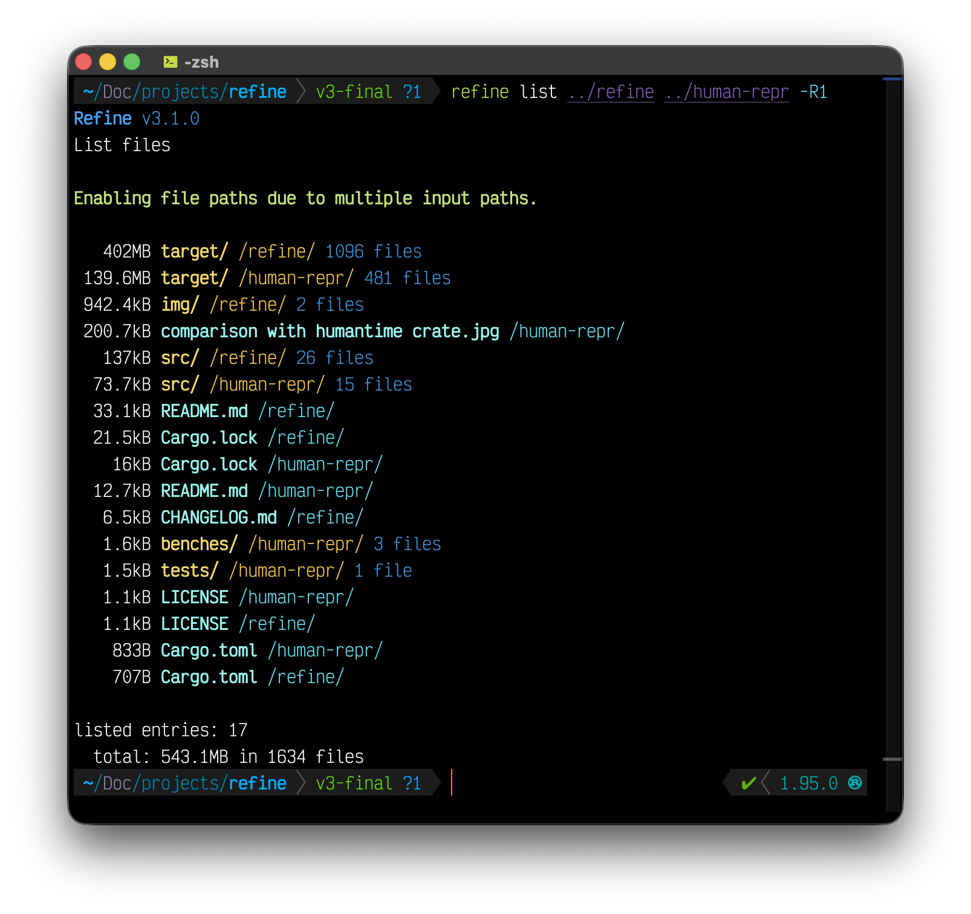Click the ../refine underlined path argument
971x914 pixels.
(611, 92)
